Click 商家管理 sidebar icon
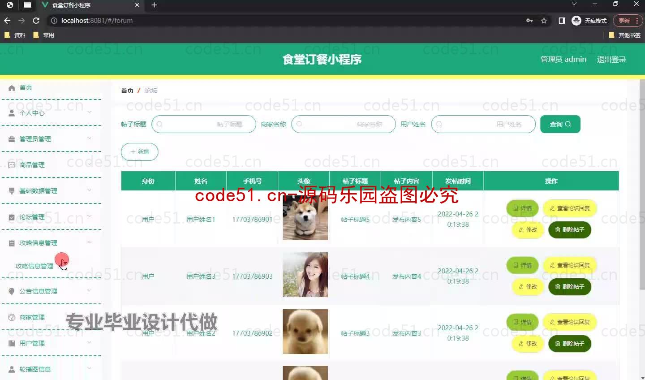645x380 pixels. click(x=12, y=317)
